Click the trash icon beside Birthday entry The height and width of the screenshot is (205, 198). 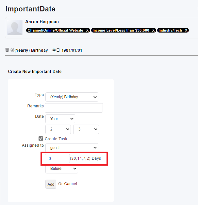tap(7, 50)
